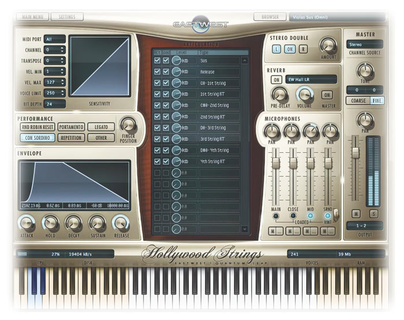The height and width of the screenshot is (320, 404).
Task: Click the Reverb Pre-Delay knob
Action: [280, 95]
